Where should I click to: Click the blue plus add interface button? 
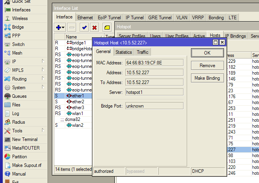(60, 27)
